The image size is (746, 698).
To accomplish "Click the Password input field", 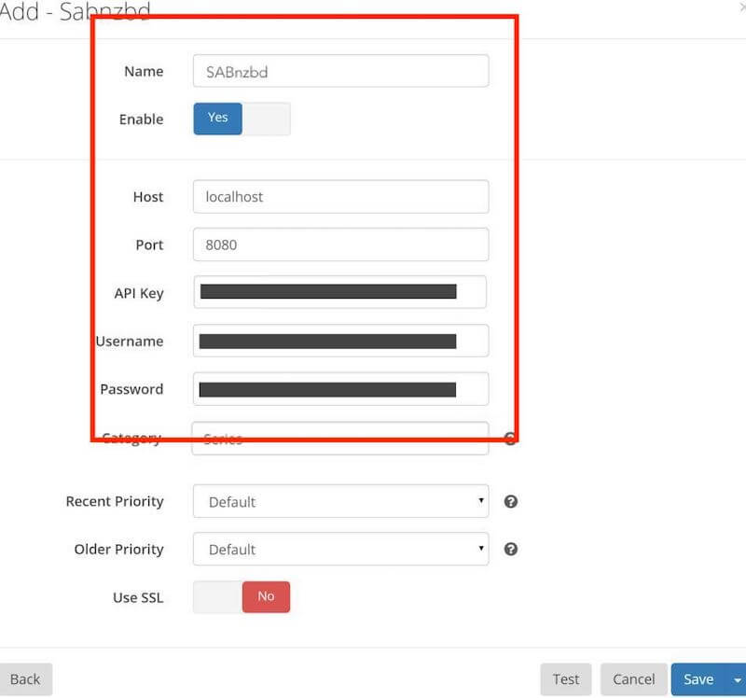I will click(x=340, y=389).
